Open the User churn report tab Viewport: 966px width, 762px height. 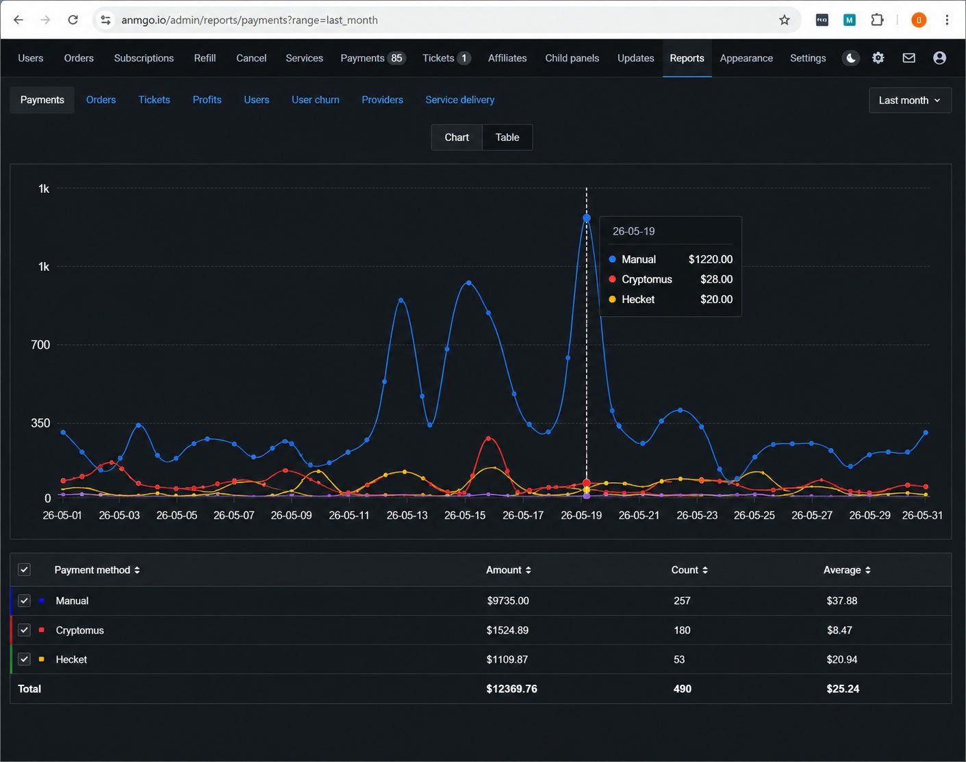316,100
